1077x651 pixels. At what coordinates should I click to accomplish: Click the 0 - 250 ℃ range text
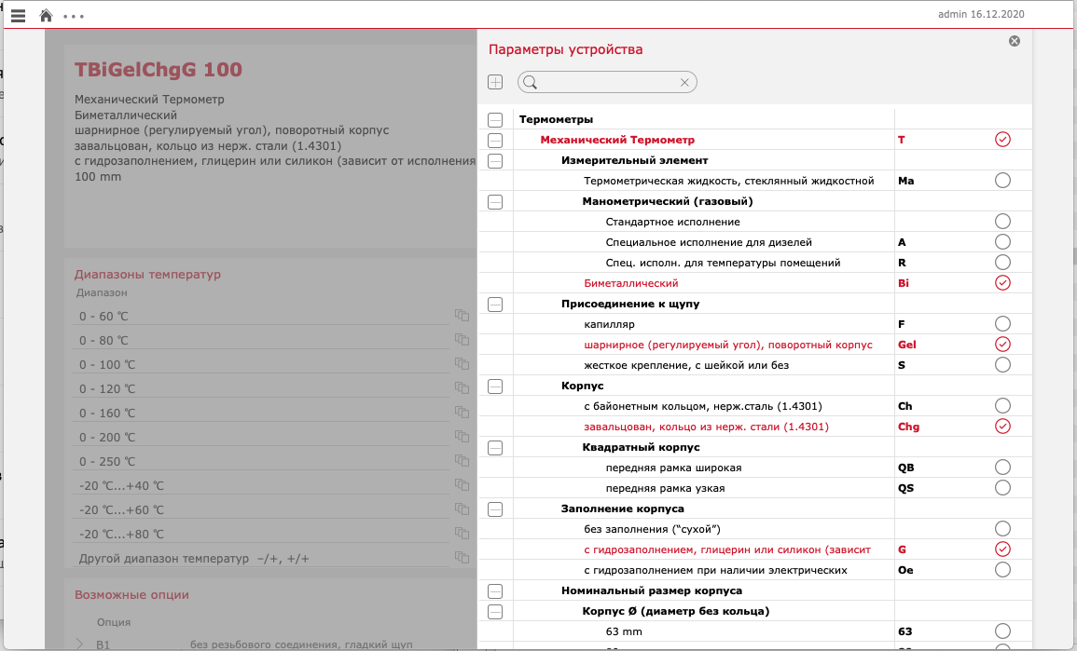107,462
